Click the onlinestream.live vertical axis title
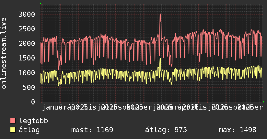This screenshot has height=139, width=267. (x=4, y=53)
